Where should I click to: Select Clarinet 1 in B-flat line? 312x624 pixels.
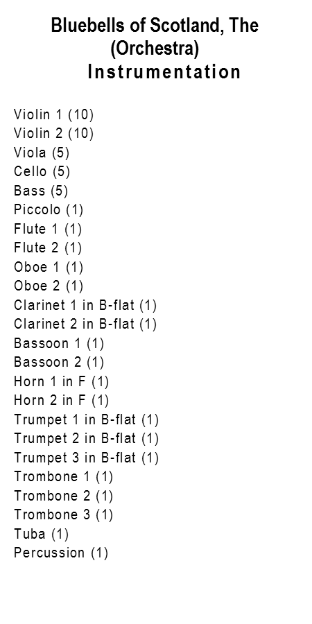tap(85, 305)
